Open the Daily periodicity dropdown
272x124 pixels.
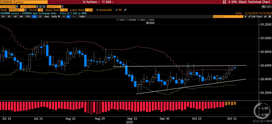tap(56, 16)
